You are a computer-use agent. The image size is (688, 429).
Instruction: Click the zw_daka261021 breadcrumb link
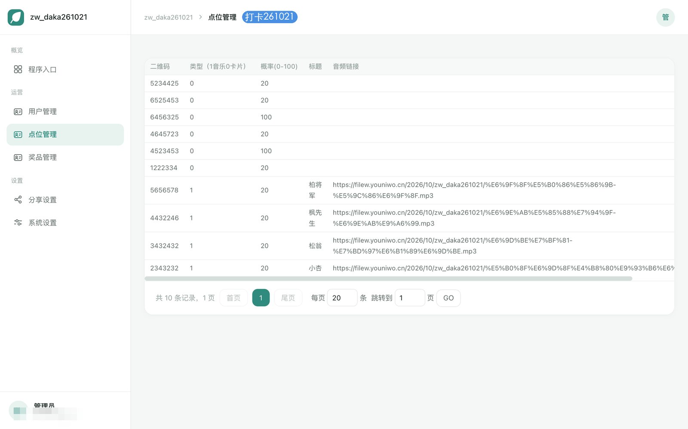click(x=169, y=17)
